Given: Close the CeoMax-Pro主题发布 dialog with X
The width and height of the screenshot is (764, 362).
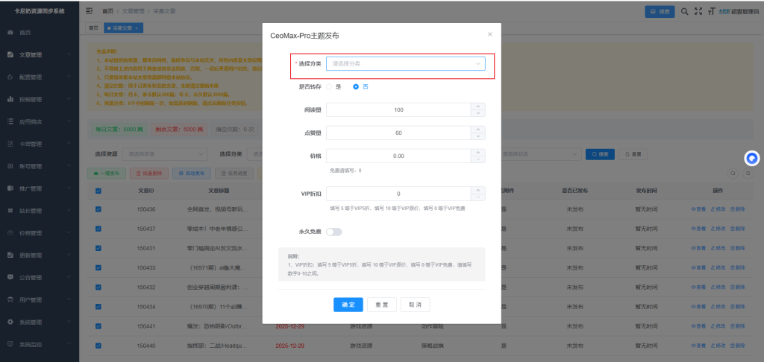Looking at the screenshot, I should click(490, 34).
